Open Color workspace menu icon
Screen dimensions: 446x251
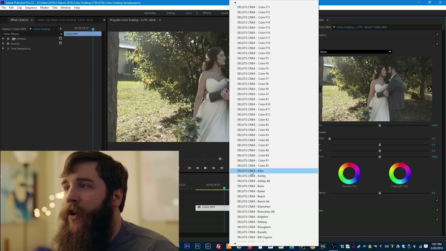click(x=197, y=13)
